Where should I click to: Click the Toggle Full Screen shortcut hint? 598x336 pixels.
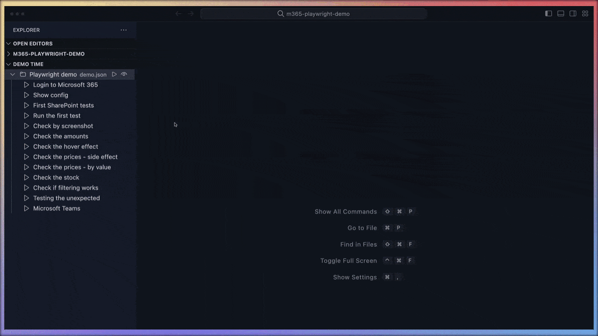[x=349, y=260]
